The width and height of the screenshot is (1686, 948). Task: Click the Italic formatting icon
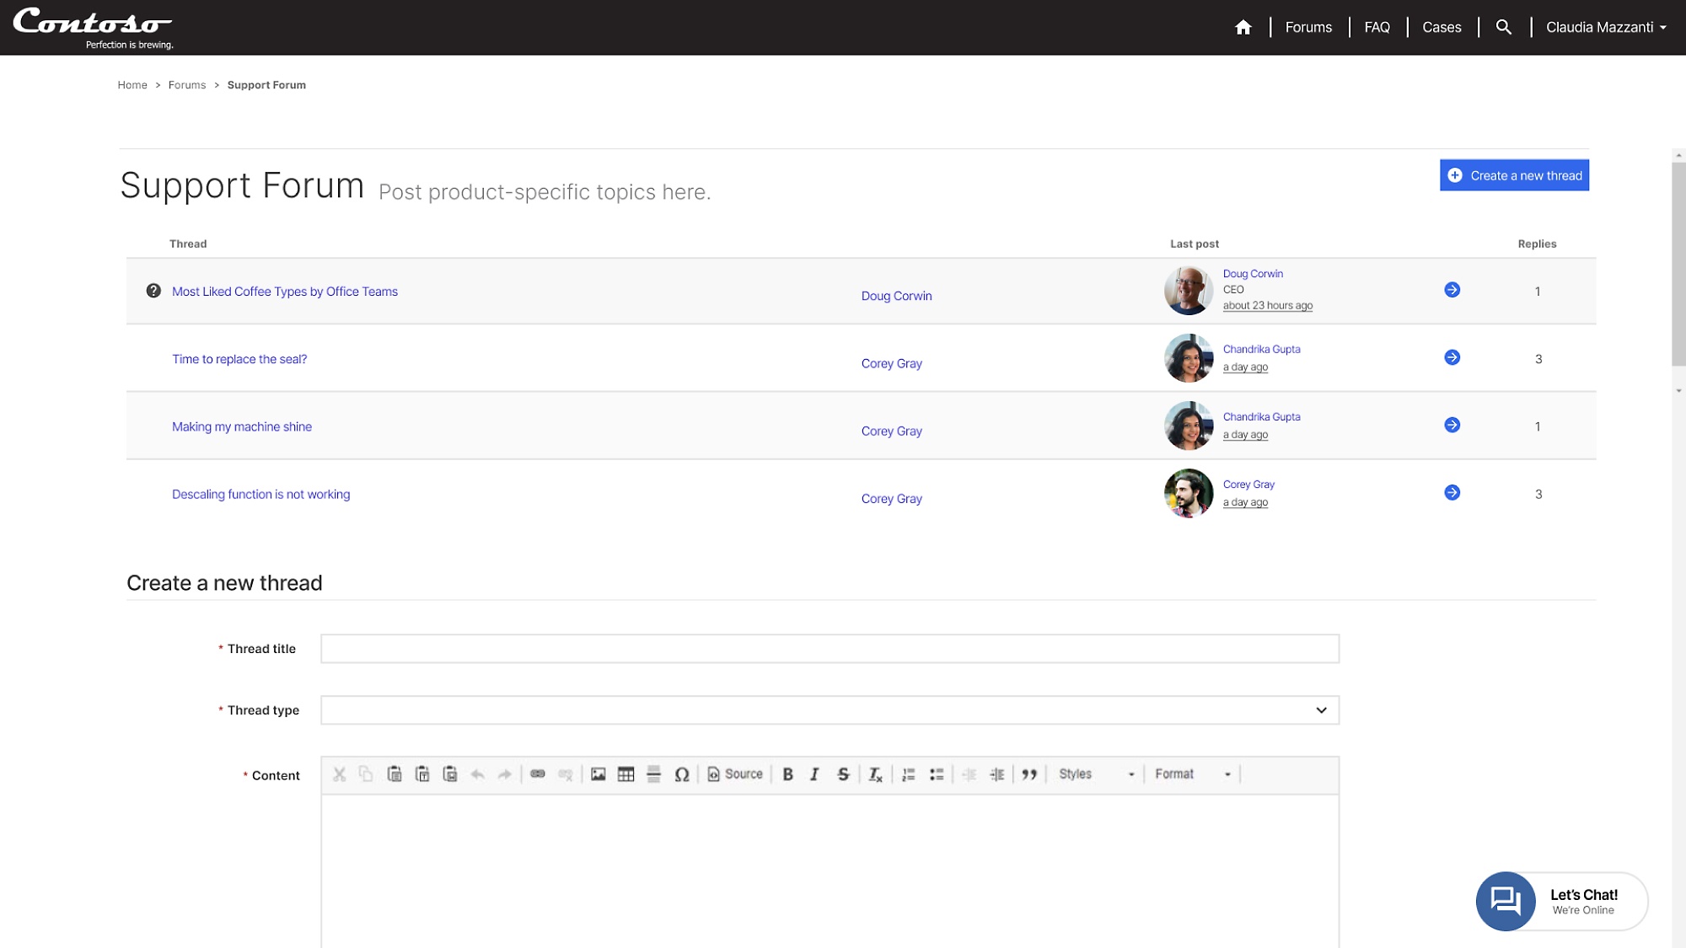[814, 774]
